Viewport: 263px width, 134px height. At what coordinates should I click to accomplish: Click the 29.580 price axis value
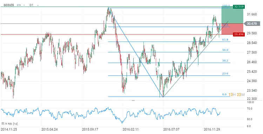click(x=252, y=33)
